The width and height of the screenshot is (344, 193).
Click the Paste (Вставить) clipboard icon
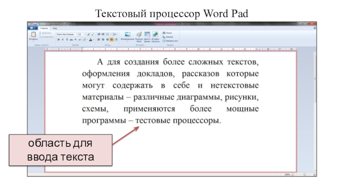pyautogui.click(x=34, y=34)
